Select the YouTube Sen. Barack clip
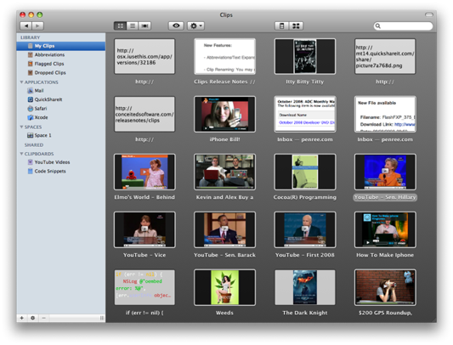 pos(224,229)
